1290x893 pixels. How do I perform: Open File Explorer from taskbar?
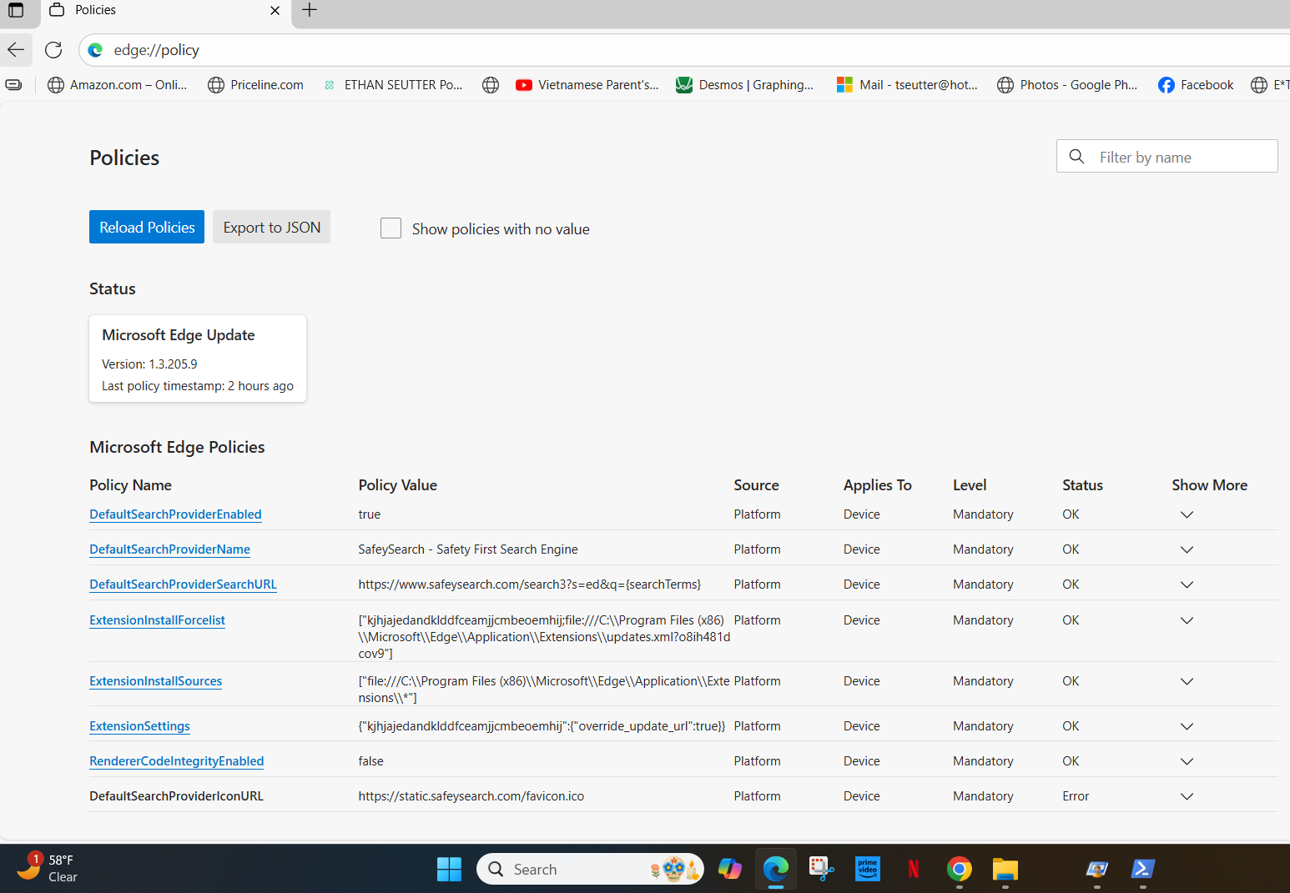(1005, 870)
